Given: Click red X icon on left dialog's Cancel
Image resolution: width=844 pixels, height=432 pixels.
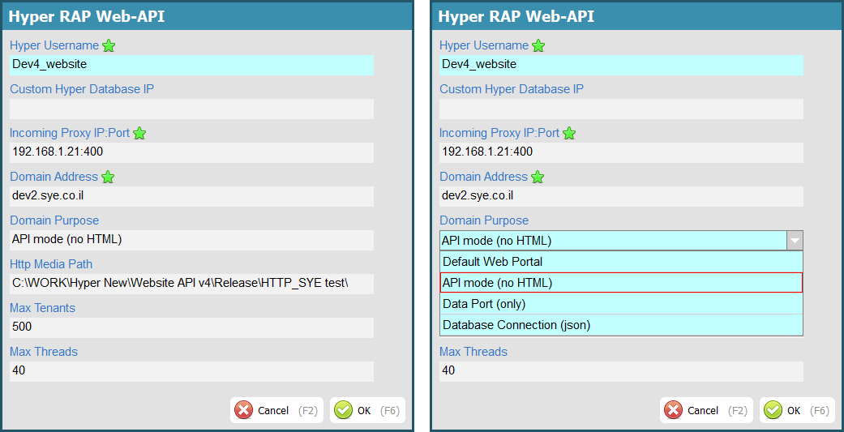Looking at the screenshot, I should (243, 410).
